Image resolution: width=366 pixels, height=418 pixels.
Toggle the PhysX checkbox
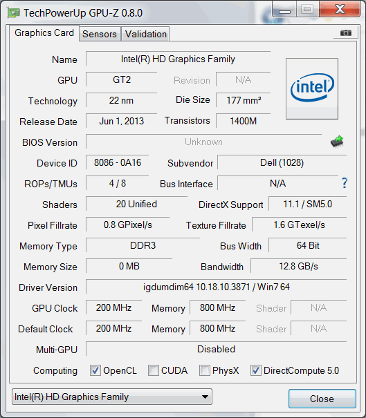205,370
